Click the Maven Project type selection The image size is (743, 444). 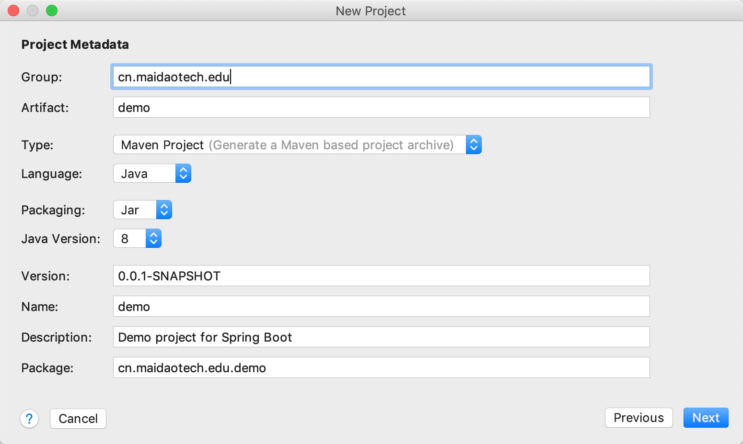click(288, 144)
